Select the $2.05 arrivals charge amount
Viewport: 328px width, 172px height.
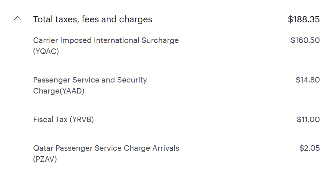309,148
